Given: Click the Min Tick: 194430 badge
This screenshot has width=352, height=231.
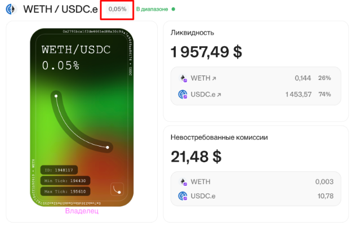Looking at the screenshot, I should tap(65, 181).
